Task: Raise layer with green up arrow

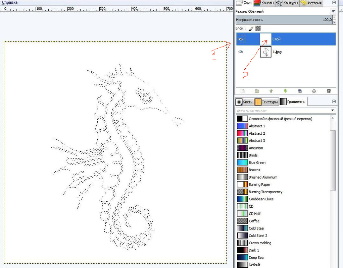Action: (271, 91)
